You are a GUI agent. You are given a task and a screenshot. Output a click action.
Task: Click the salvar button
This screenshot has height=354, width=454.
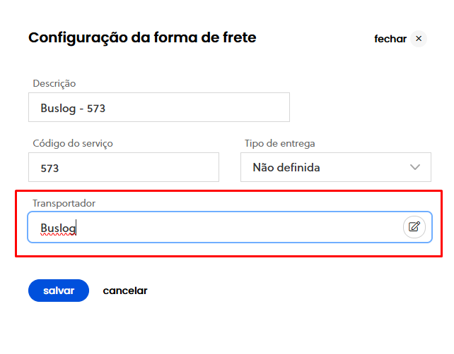[59, 291]
